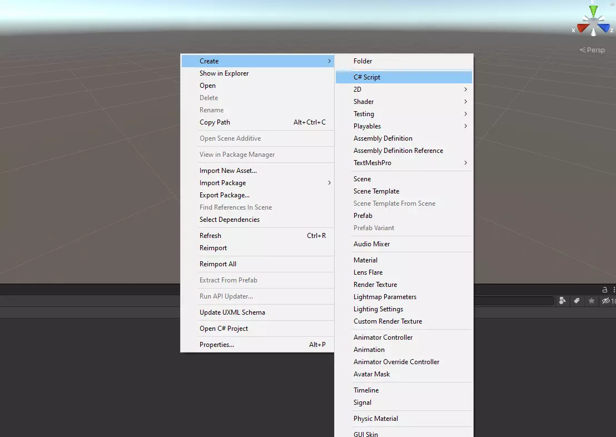Click the red X axis cone on gizmo
The width and height of the screenshot is (616, 437).
(583, 28)
